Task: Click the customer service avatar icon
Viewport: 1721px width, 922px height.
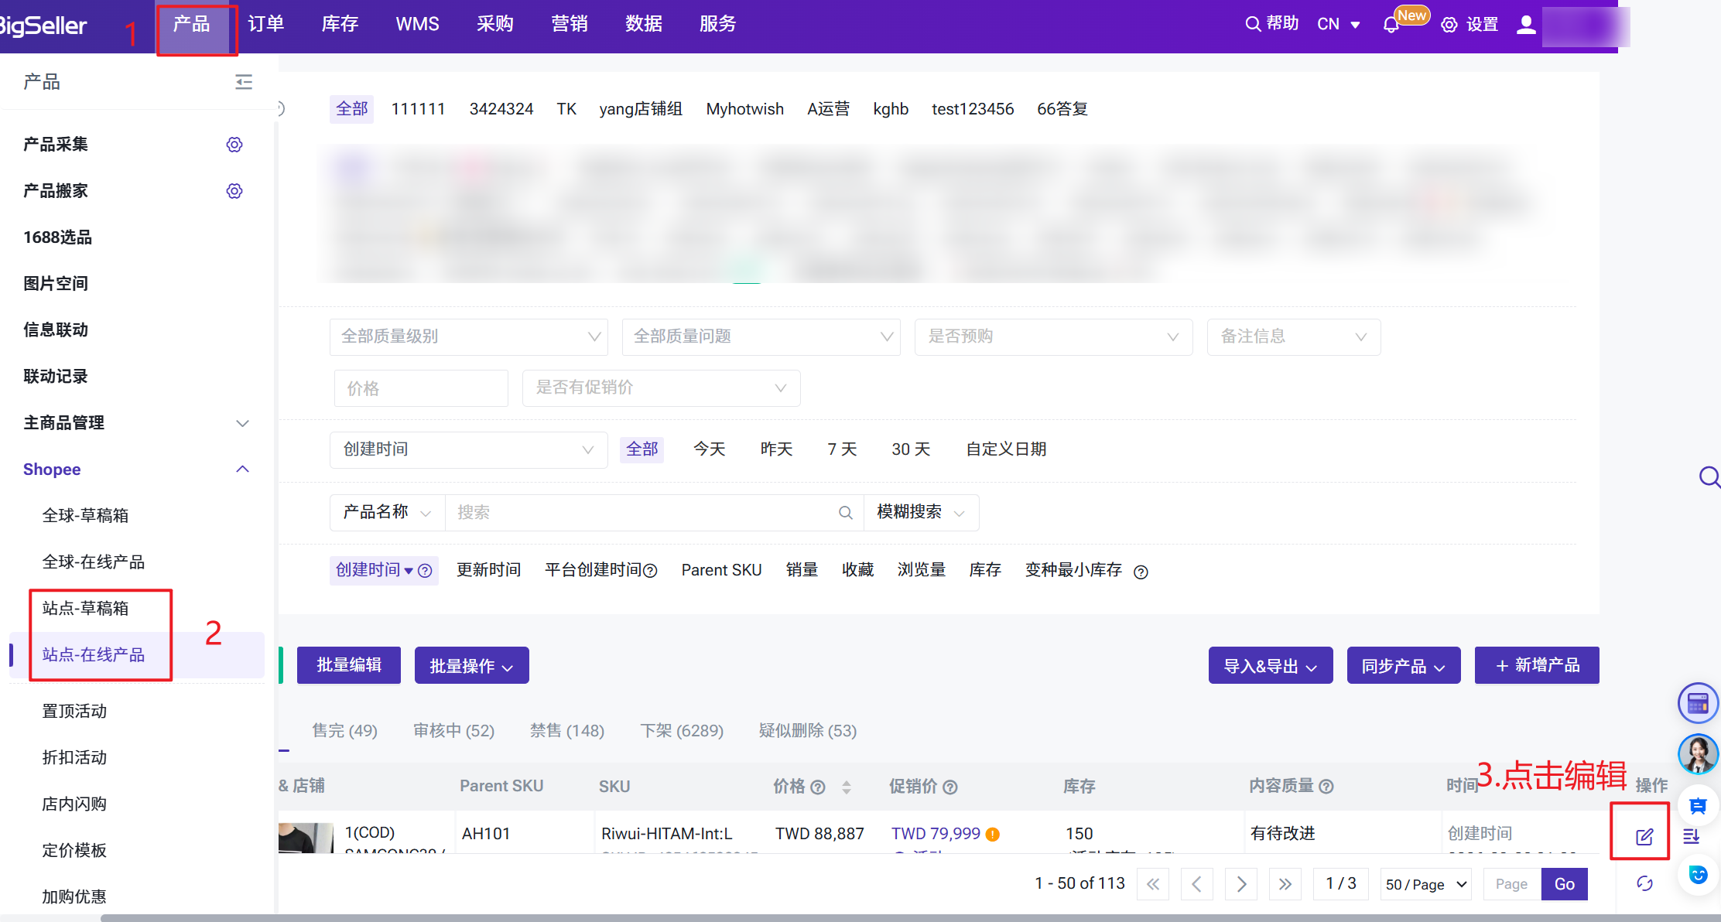Action: pyautogui.click(x=1698, y=753)
